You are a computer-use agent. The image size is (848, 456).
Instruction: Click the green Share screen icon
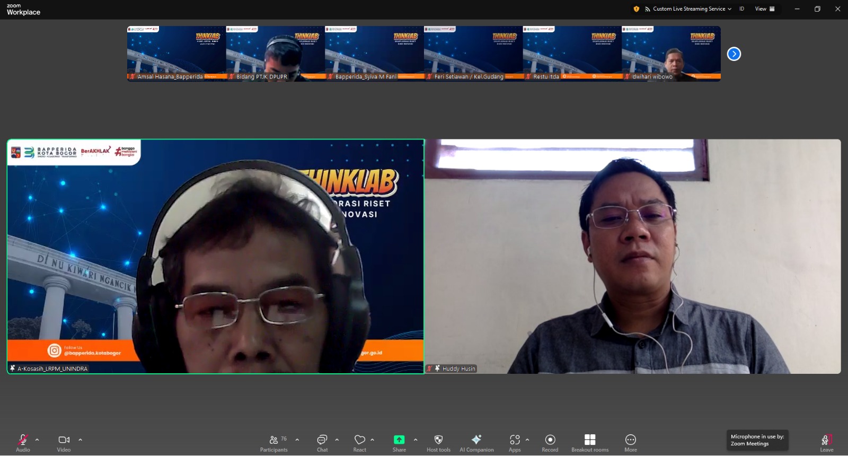(399, 440)
